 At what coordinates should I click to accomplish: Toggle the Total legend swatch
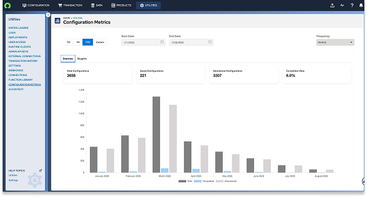(x=182, y=181)
